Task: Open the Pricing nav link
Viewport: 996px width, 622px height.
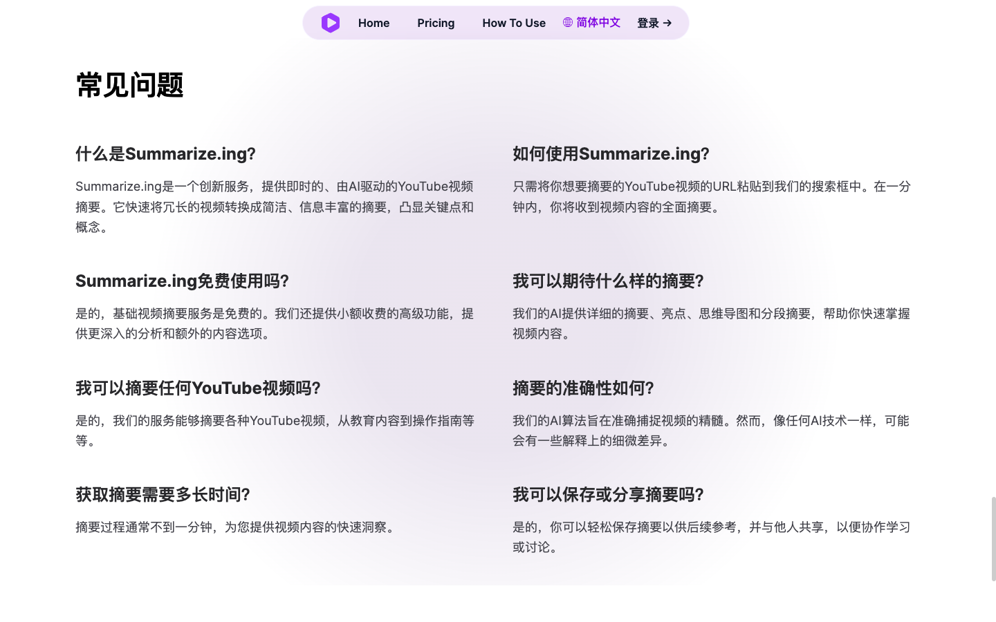Action: (x=436, y=23)
